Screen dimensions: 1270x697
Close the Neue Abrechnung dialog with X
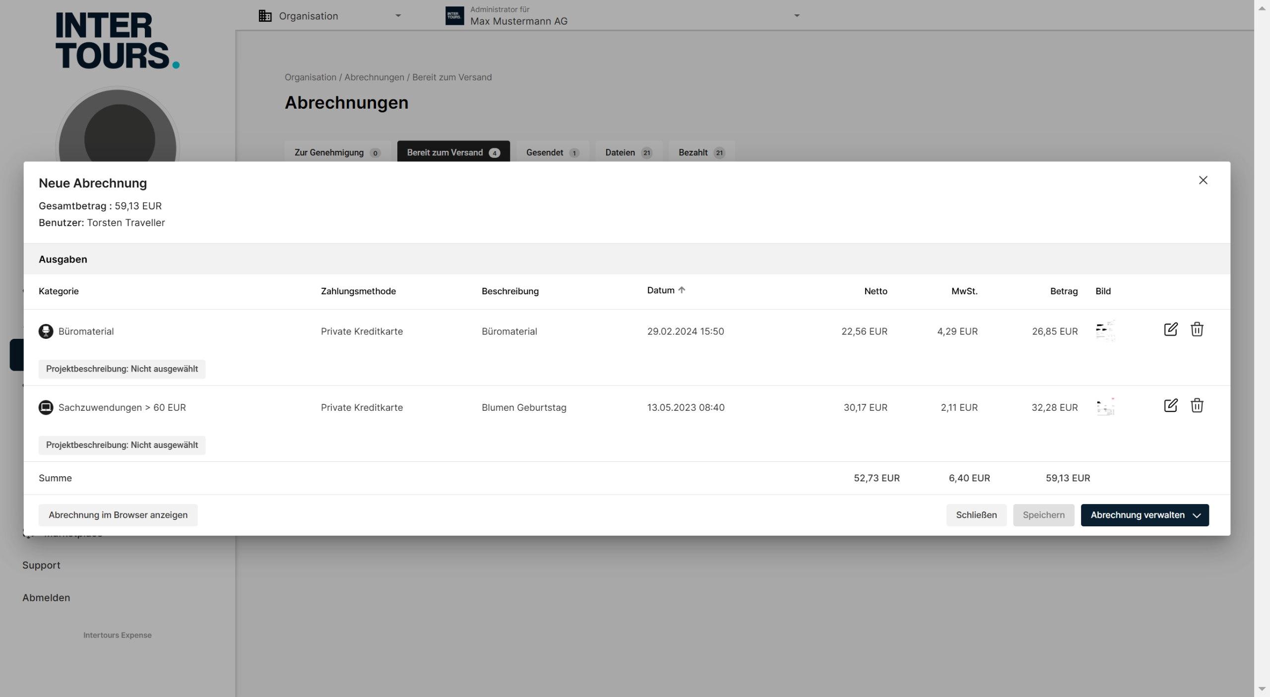click(1203, 180)
